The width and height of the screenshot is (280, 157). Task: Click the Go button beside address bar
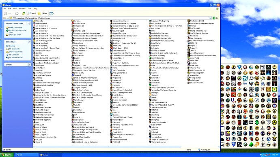(215, 18)
